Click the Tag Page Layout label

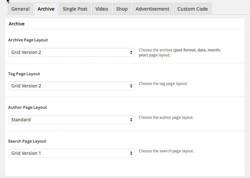click(24, 74)
